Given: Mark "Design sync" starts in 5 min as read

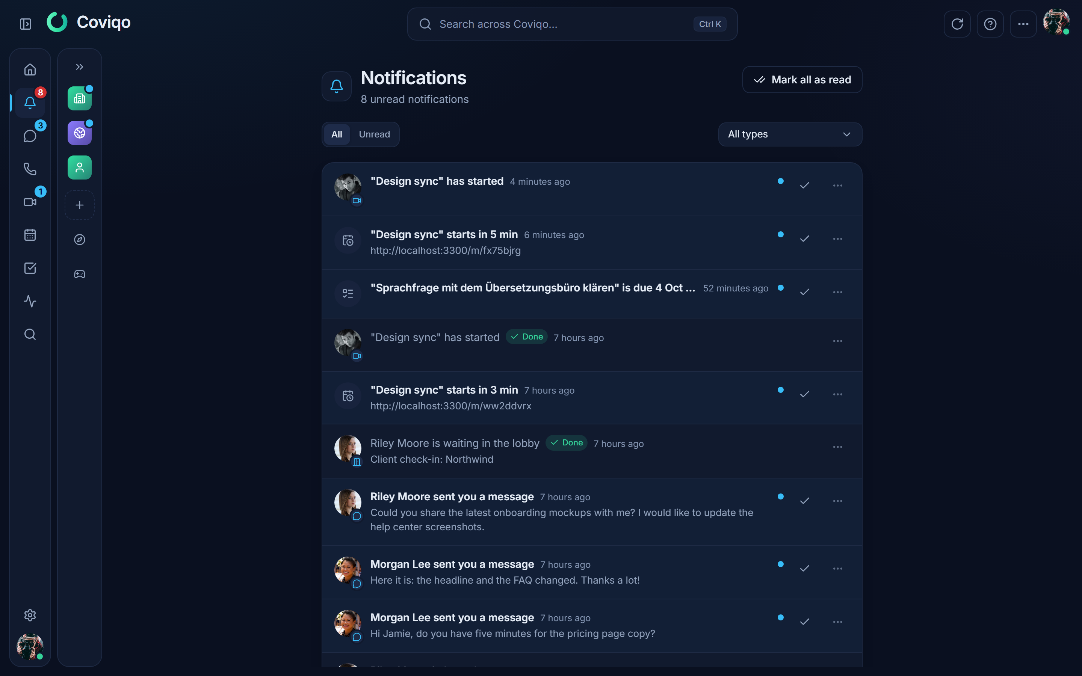Looking at the screenshot, I should coord(805,239).
